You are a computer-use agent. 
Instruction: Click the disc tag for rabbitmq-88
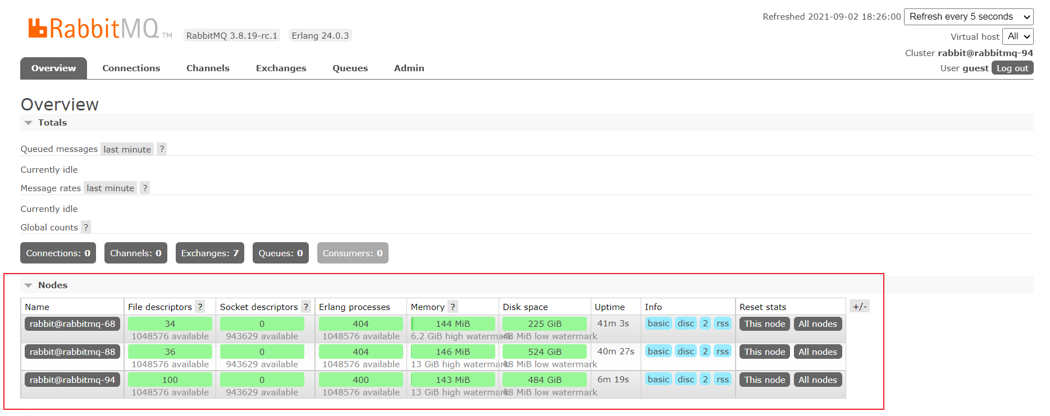click(x=686, y=352)
